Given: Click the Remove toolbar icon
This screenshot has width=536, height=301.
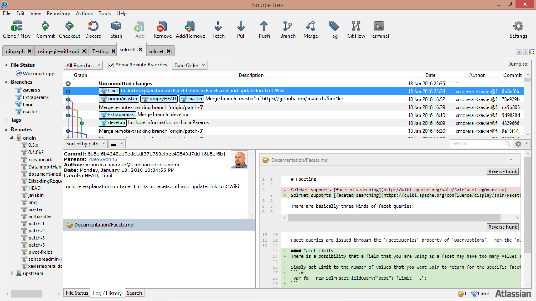Looking at the screenshot, I should [163, 30].
